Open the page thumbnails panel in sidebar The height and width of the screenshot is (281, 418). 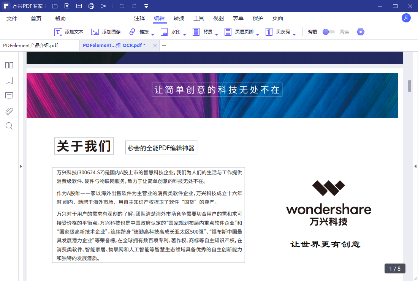click(9, 65)
